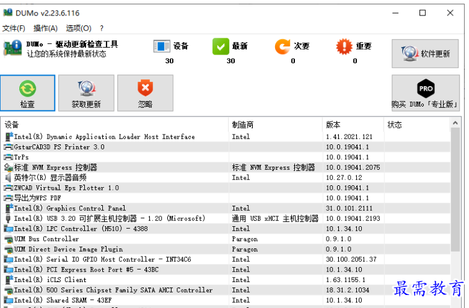This screenshot has width=469, height=308.
Task: Click icon of 标准 NVM Express 控制器 row
Action: coord(9,167)
